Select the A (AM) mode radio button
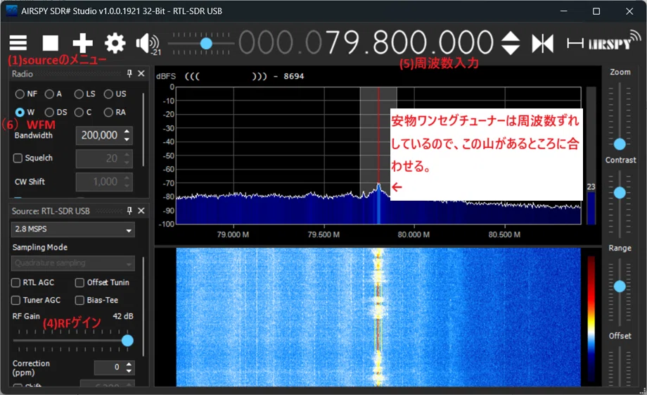This screenshot has width=647, height=395. tap(49, 94)
